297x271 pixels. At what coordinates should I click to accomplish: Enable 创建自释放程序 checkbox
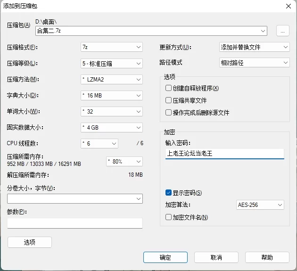(169, 88)
